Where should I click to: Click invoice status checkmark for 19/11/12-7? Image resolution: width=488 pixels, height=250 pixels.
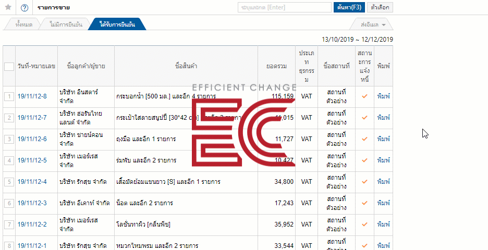coord(364,118)
